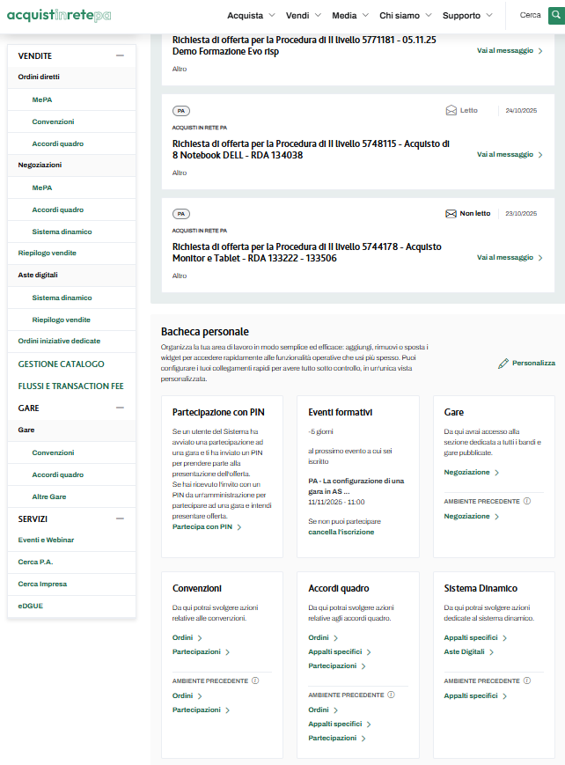Click info icon in Convenzioni Ambiente Precedente
Screen dimensions: 565x765
coord(255,680)
